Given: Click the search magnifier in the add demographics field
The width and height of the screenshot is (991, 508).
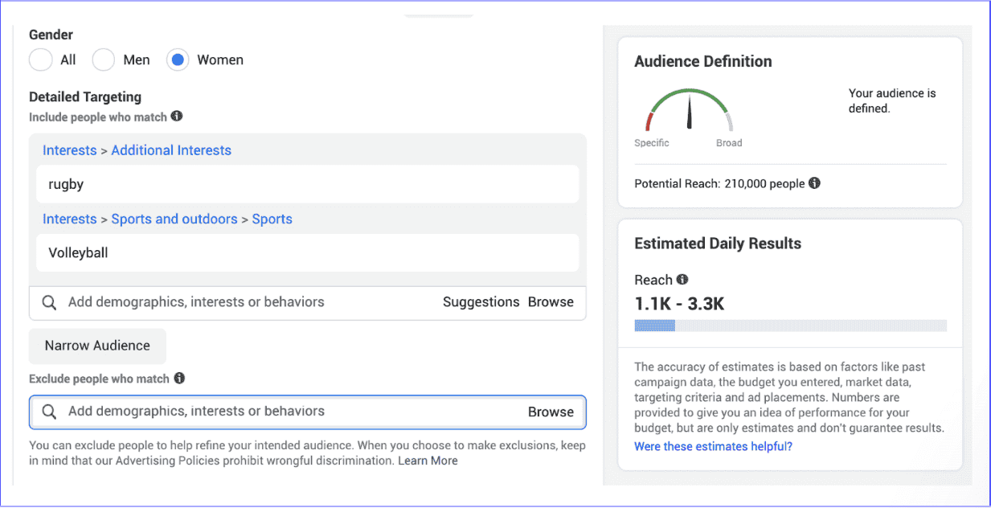Looking at the screenshot, I should (x=49, y=302).
